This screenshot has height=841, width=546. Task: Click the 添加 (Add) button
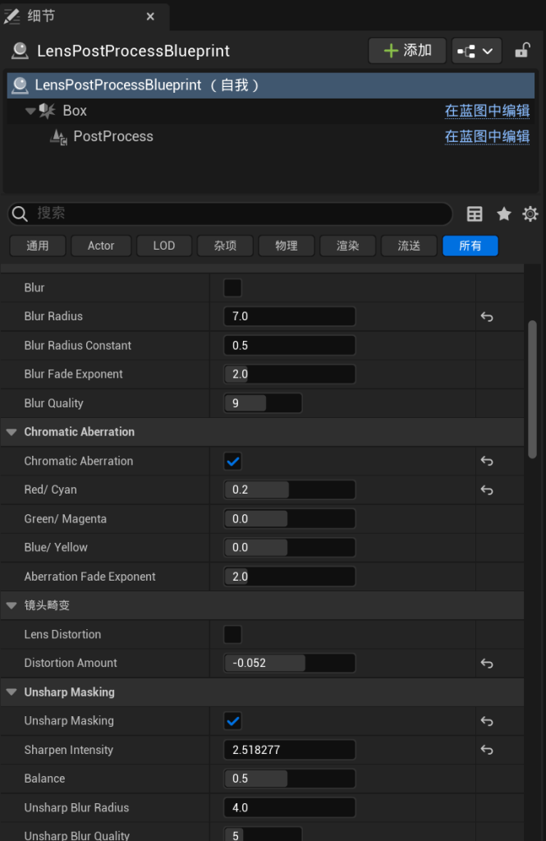407,51
